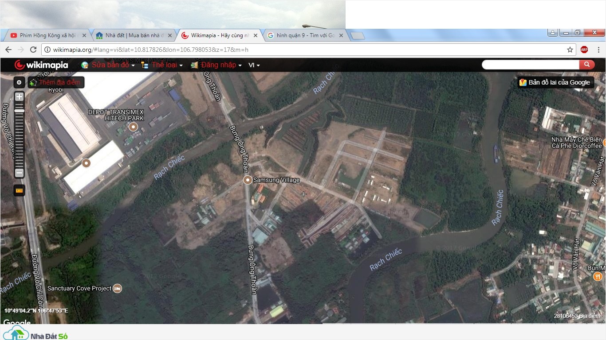This screenshot has width=606, height=340.
Task: Click the Ryobi place label
Action: (x=56, y=90)
